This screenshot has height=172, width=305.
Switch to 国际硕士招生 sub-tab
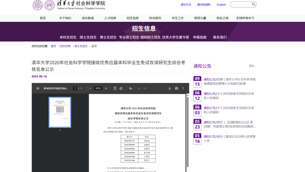pos(150,37)
